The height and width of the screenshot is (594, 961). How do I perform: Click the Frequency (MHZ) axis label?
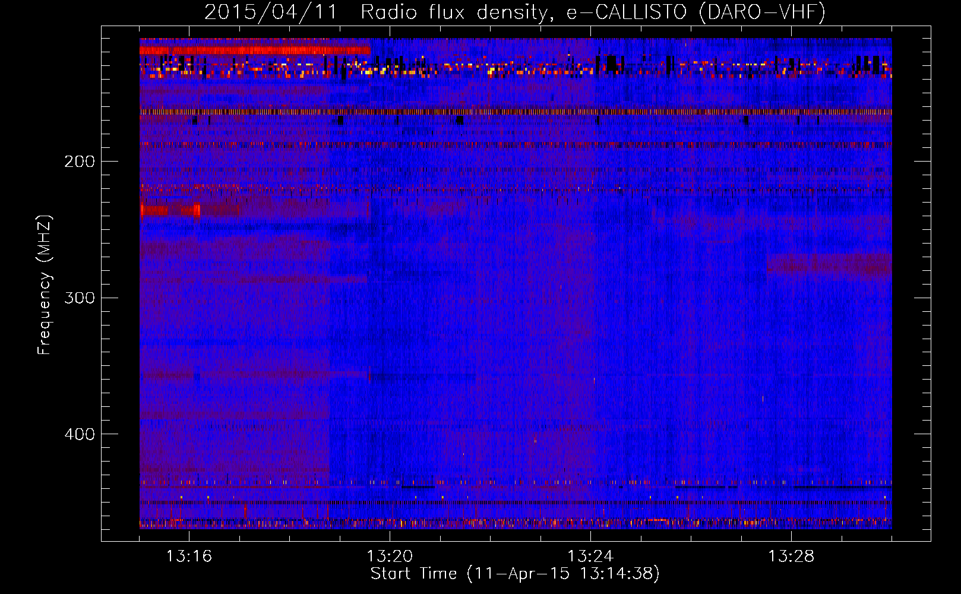45,285
